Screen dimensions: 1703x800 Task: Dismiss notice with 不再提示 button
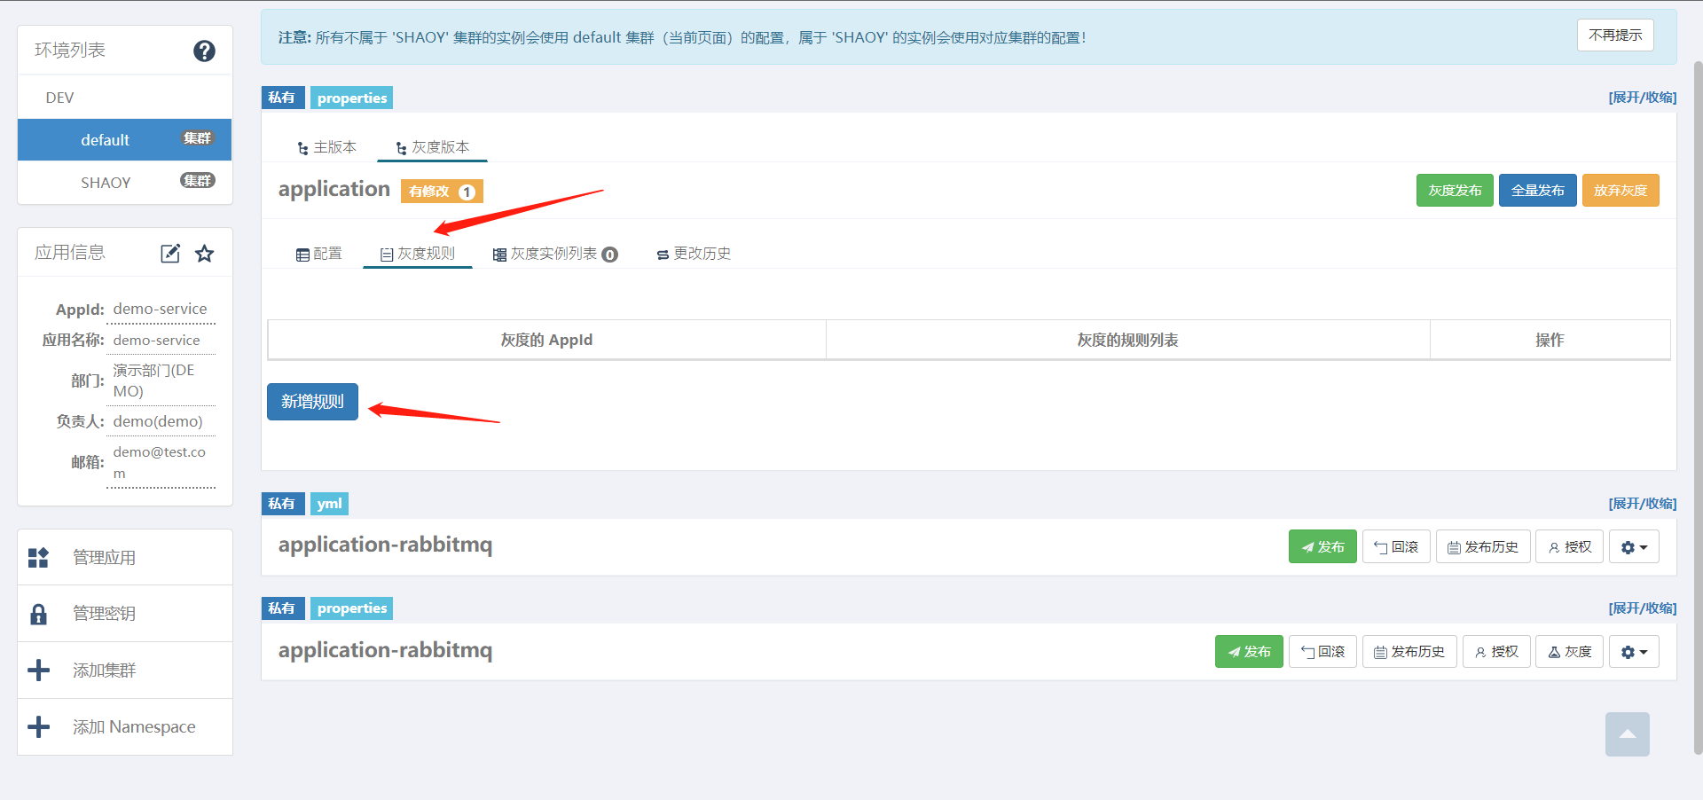tap(1614, 35)
